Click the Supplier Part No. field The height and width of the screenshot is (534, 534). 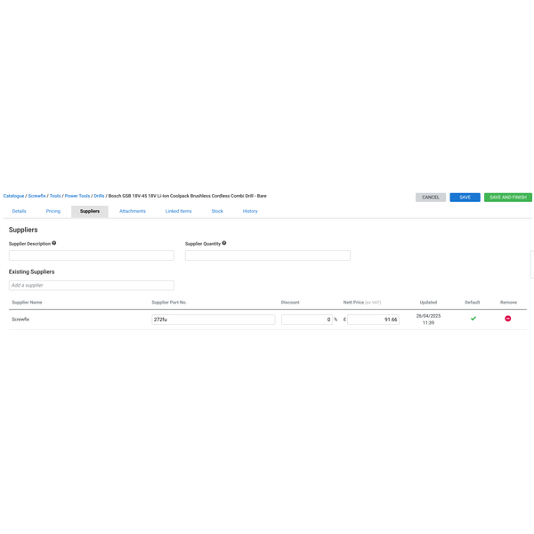(x=213, y=320)
